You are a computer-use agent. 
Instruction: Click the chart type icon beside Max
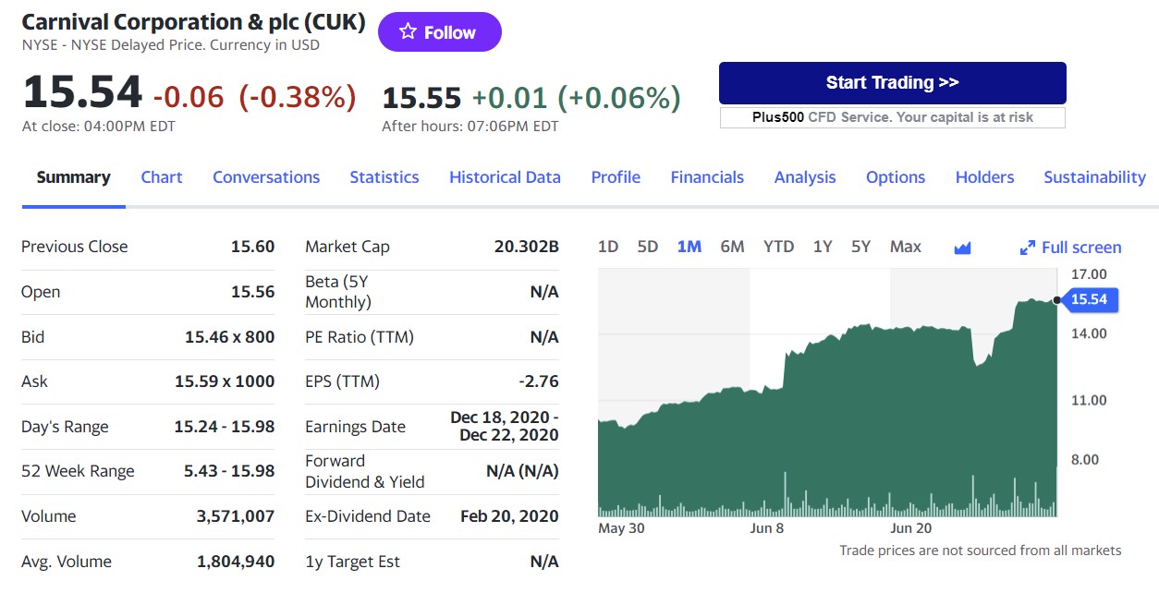(x=962, y=248)
